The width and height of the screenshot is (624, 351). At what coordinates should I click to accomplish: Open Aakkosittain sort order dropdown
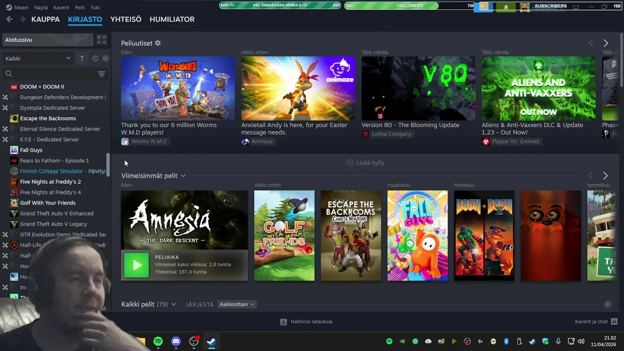(237, 304)
